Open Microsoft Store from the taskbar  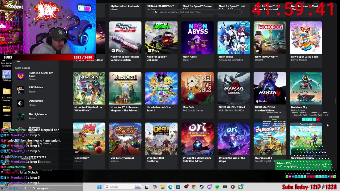pos(178,187)
